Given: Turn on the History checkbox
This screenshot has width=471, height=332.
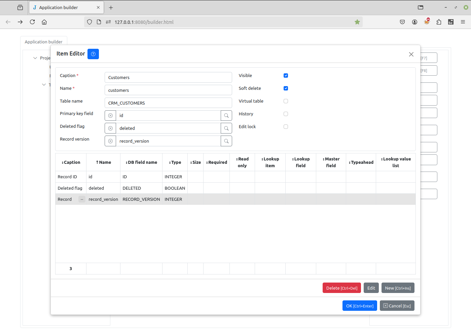Looking at the screenshot, I should coord(286,114).
